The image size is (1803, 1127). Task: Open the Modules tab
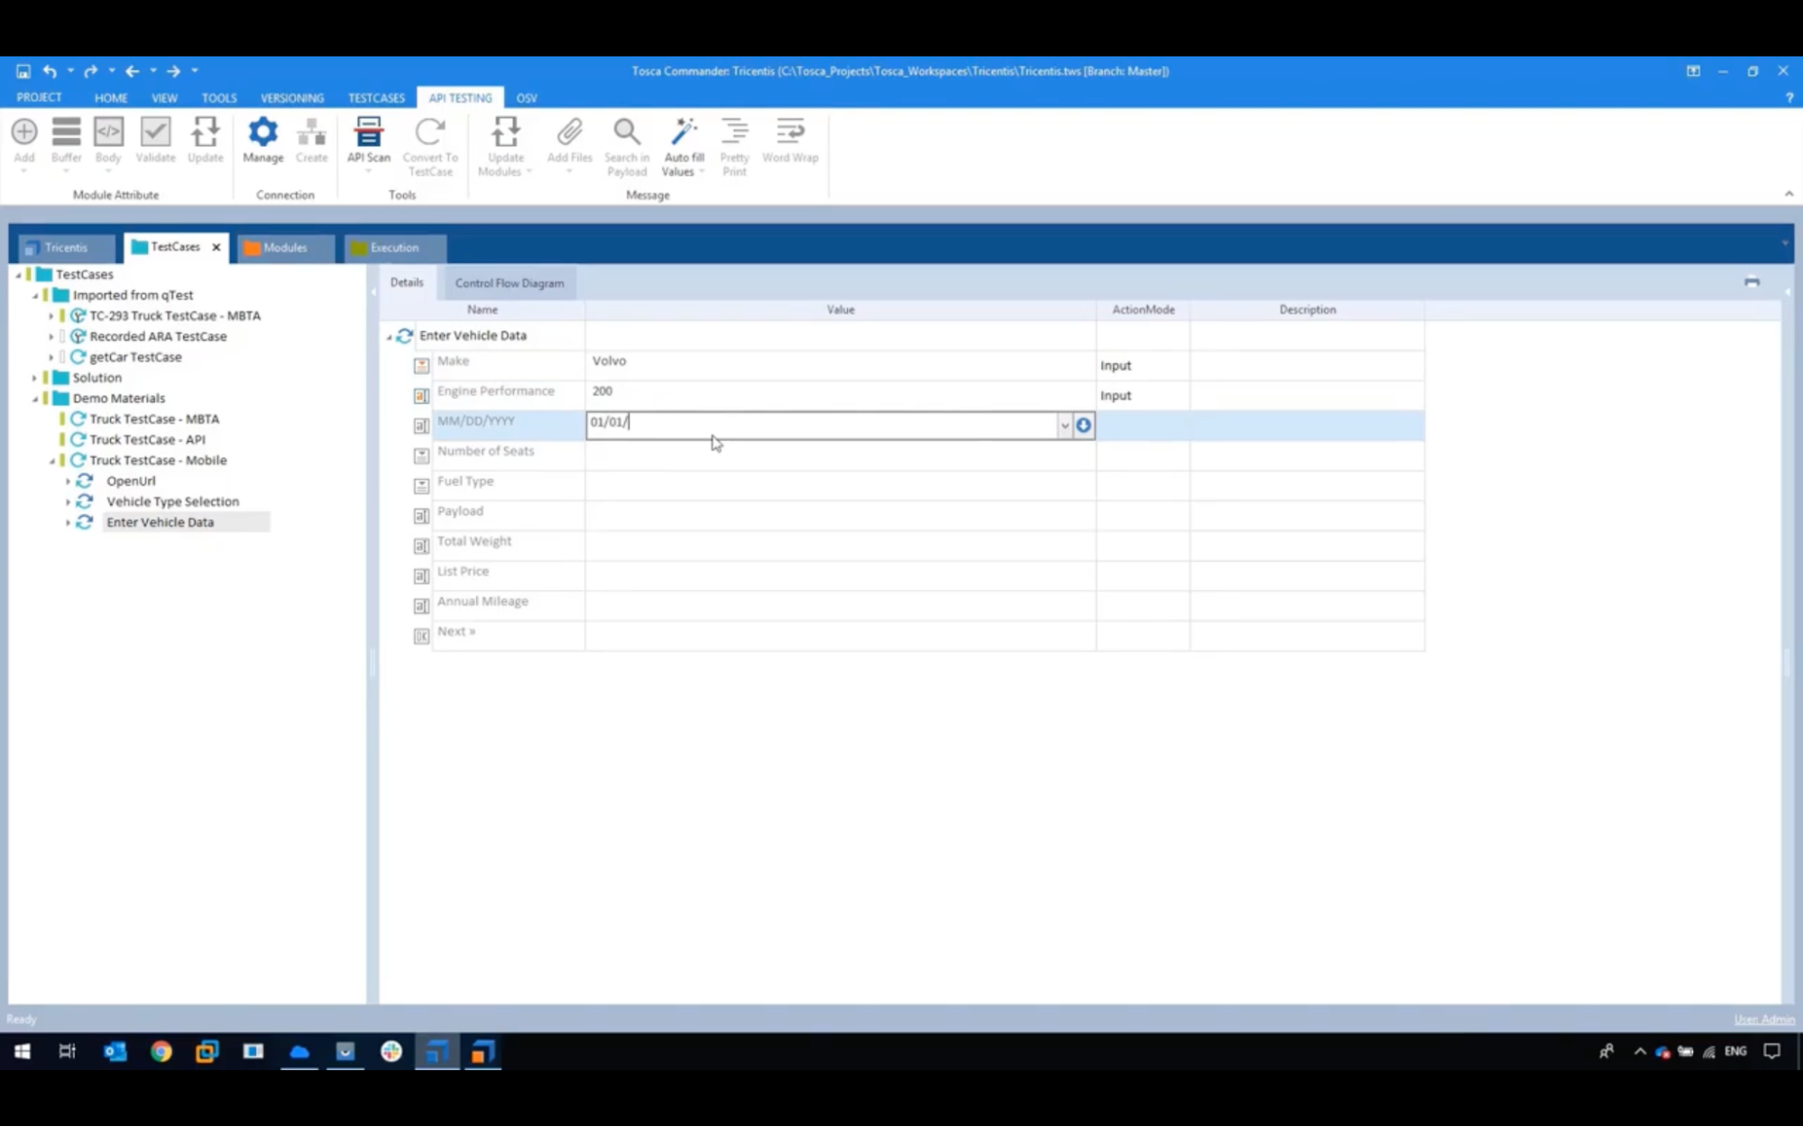tap(284, 247)
